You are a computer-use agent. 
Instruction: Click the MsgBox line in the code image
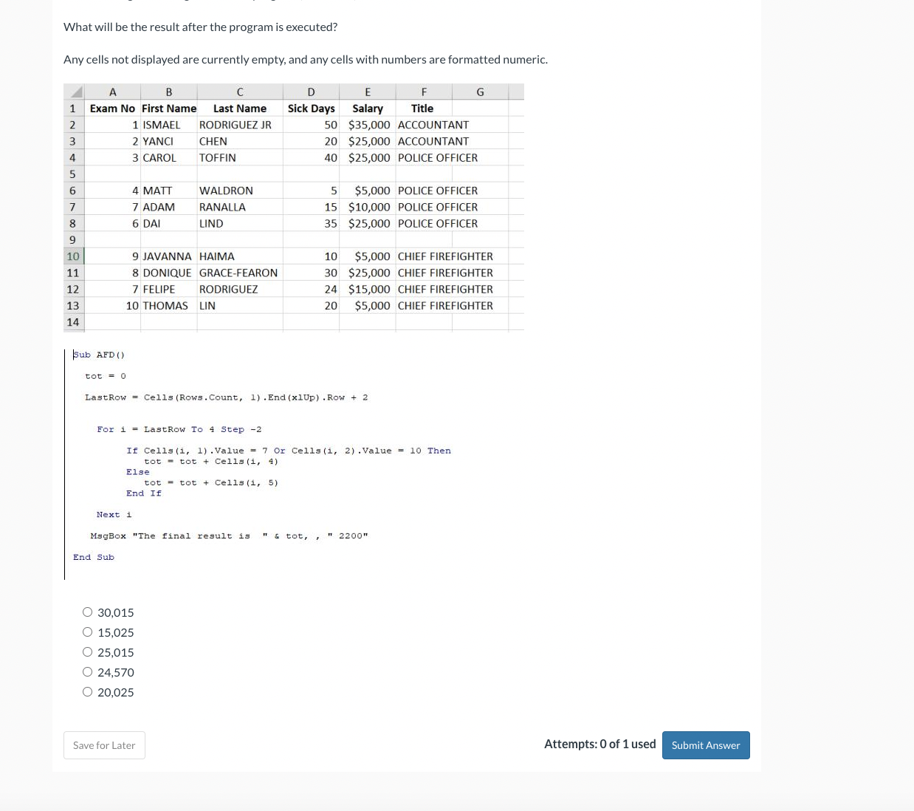pos(228,535)
